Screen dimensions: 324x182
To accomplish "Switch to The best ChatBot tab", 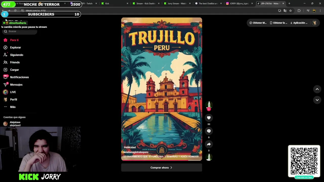I will coord(209,4).
